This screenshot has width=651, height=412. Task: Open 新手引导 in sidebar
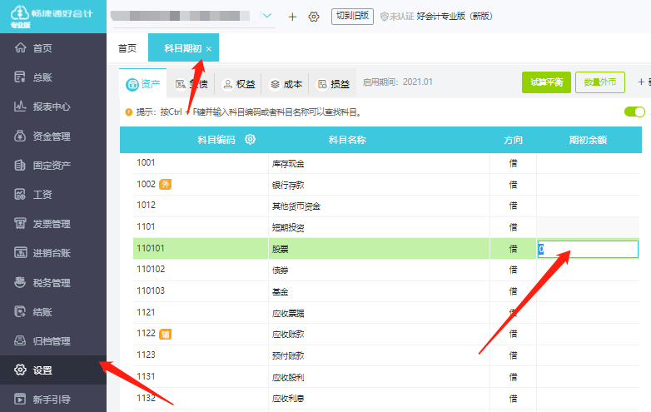click(53, 400)
